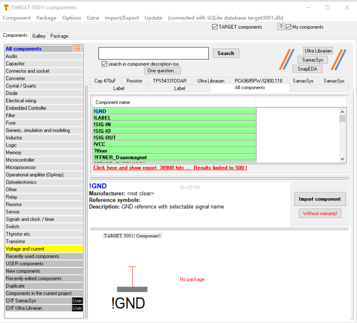Click the question mark help button

[x=281, y=27]
